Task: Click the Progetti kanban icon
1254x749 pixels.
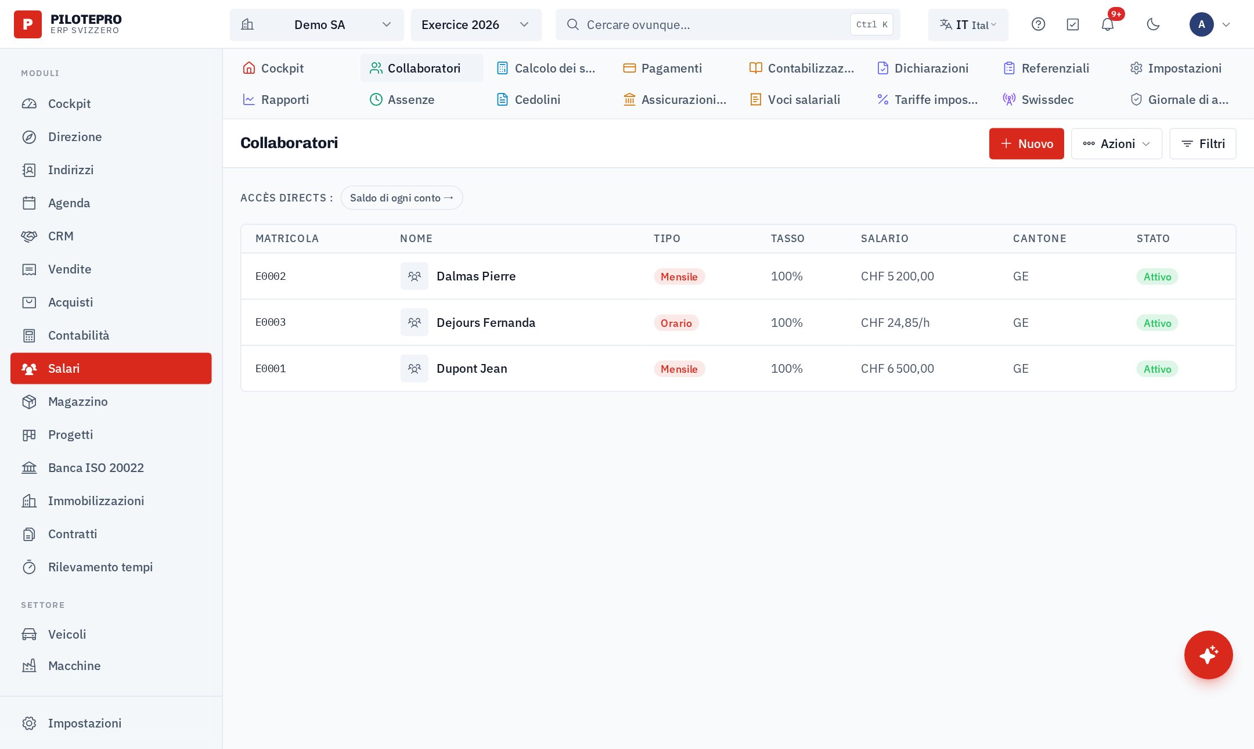Action: [29, 434]
